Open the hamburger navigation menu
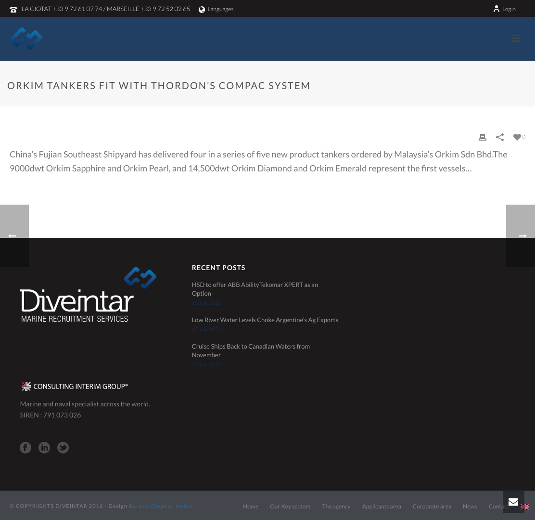The image size is (535, 520). tap(516, 38)
